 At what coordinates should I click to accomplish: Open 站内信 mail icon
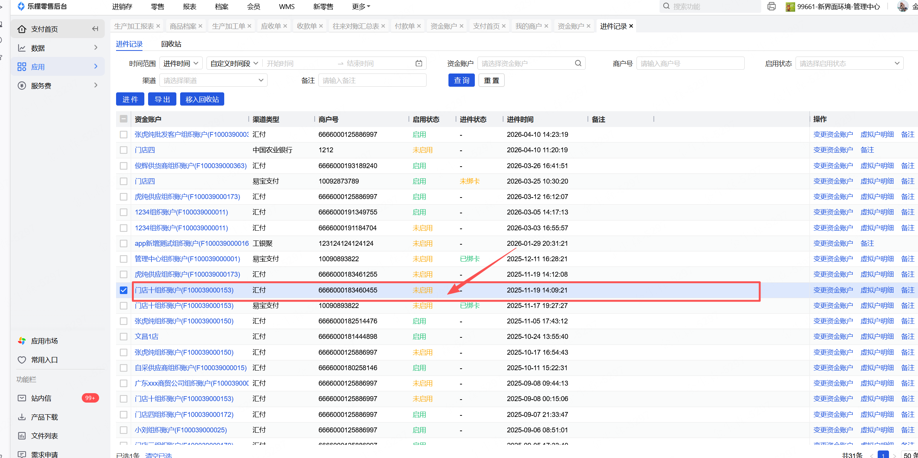click(x=22, y=398)
